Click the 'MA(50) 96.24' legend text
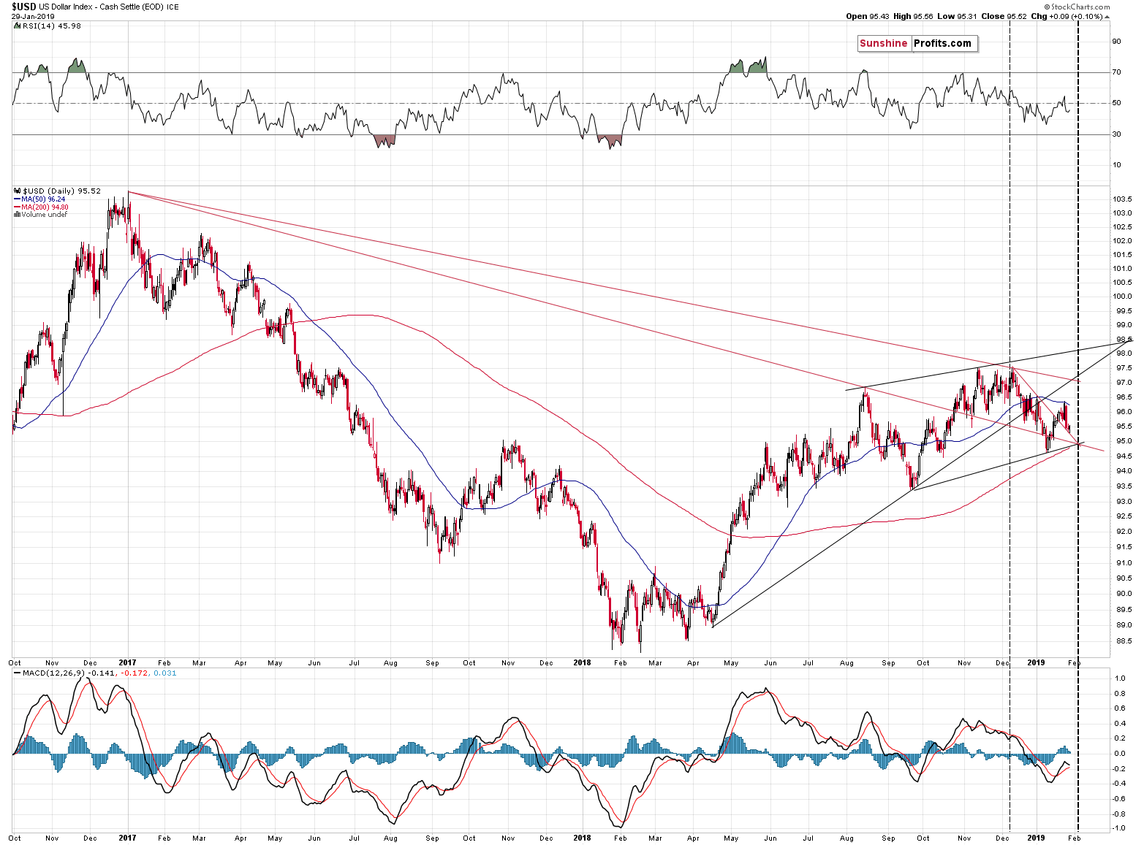This screenshot has width=1144, height=845. point(43,199)
